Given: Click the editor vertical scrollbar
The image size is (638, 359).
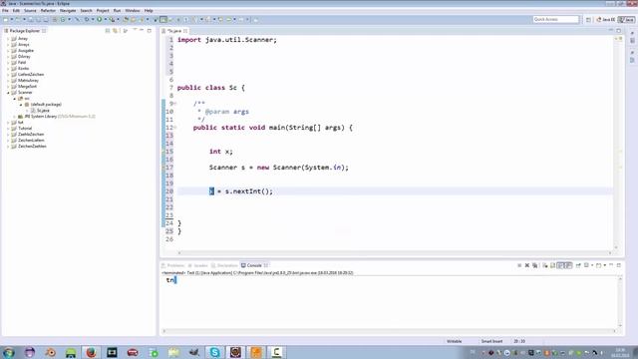Looking at the screenshot, I should pos(616,143).
